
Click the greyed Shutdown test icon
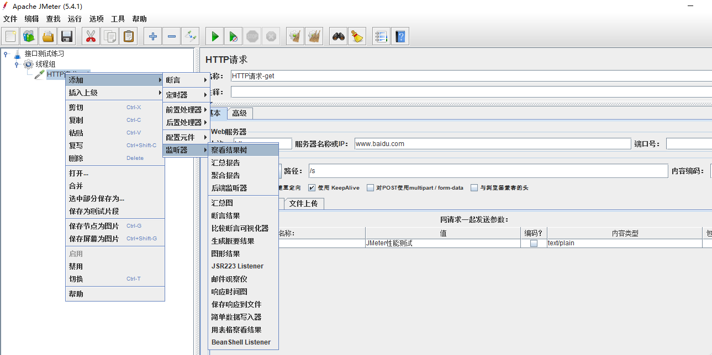(x=271, y=36)
